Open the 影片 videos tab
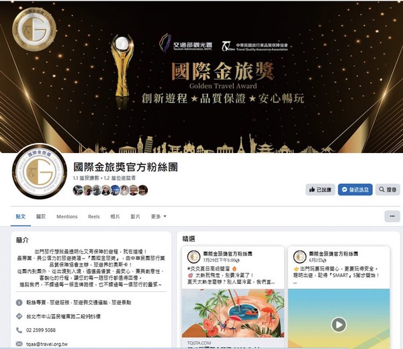Screen dimensions: 403x349 pos(135,217)
